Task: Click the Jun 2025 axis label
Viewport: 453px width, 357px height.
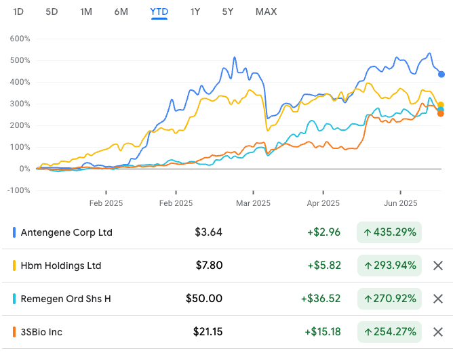Action: (400, 203)
